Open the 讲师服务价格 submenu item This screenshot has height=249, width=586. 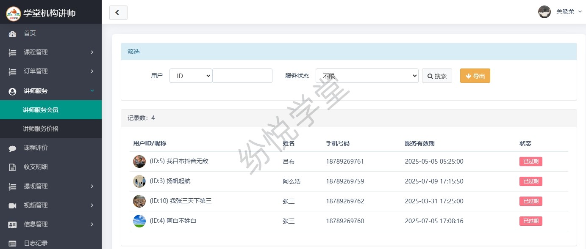[41, 129]
